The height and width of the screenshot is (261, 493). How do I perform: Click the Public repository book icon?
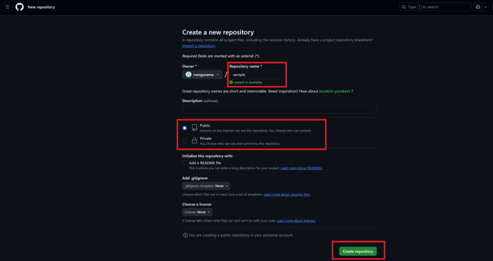[195, 127]
